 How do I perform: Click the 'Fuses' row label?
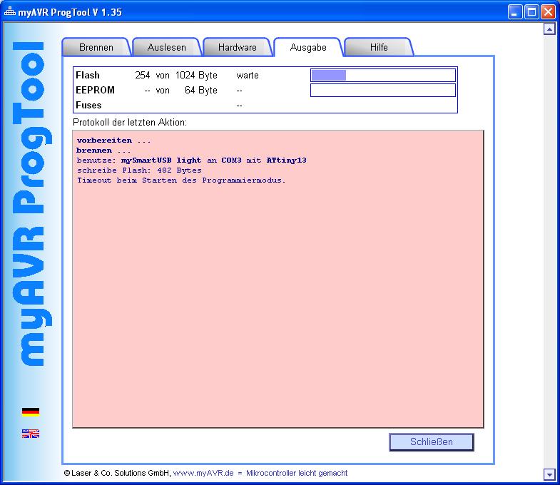[88, 105]
